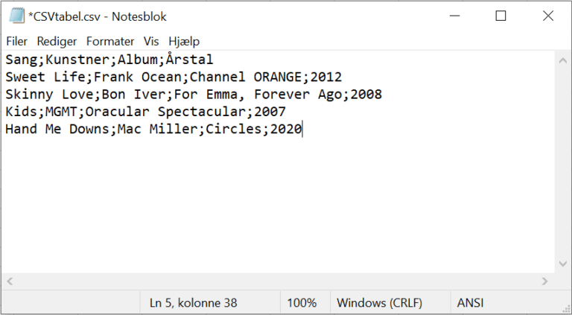
Task: Click the 100% zoom indicator in the status bar
Action: point(302,303)
